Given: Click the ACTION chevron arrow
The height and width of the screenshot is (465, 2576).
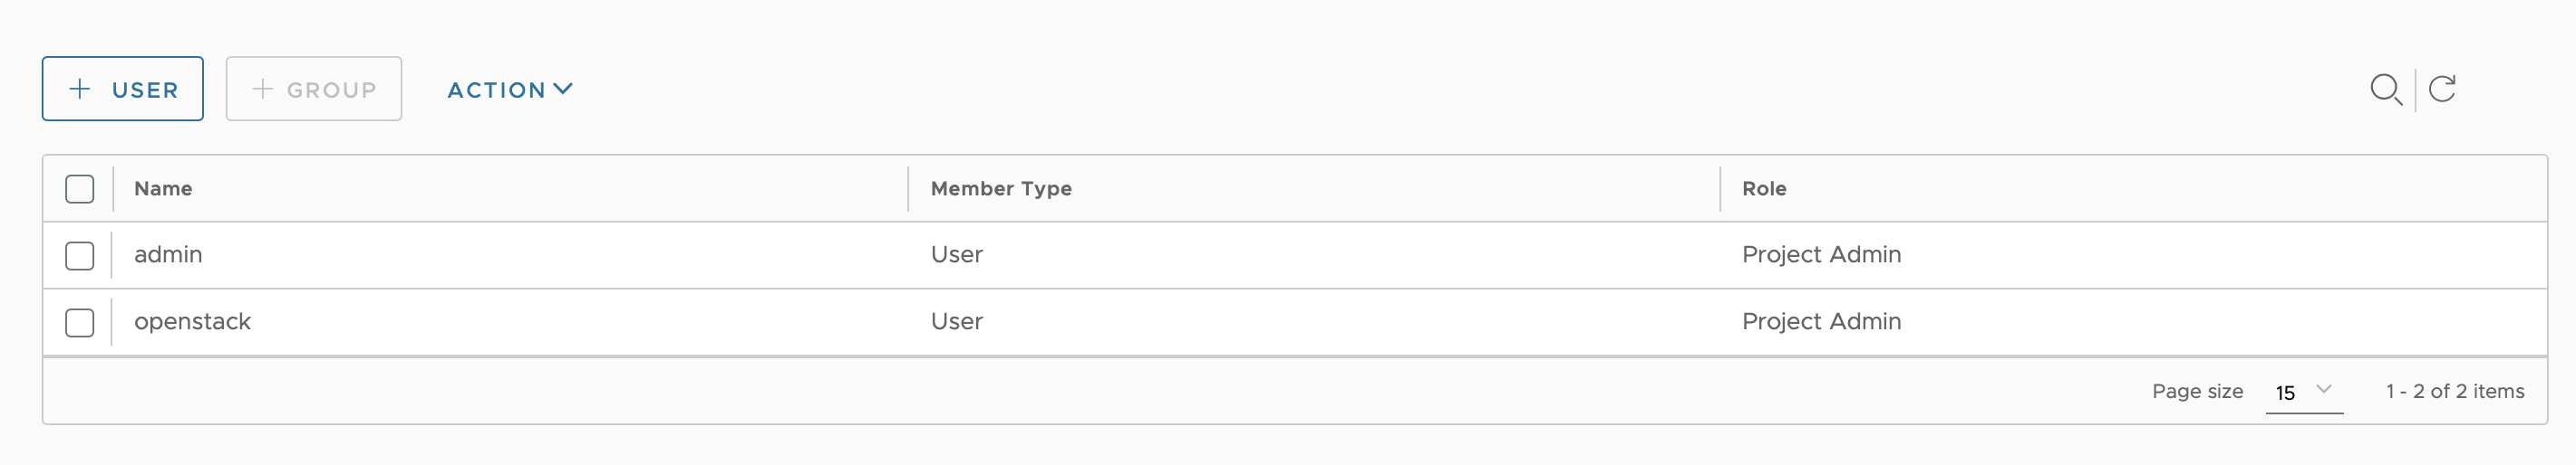Looking at the screenshot, I should tap(563, 89).
